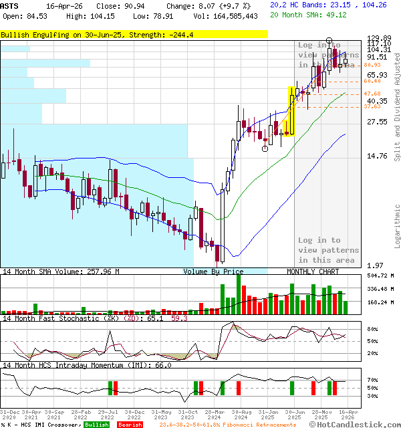Screen dimensions: 401x428
Task: Click the red Bearish legend box
Action: pos(129,425)
